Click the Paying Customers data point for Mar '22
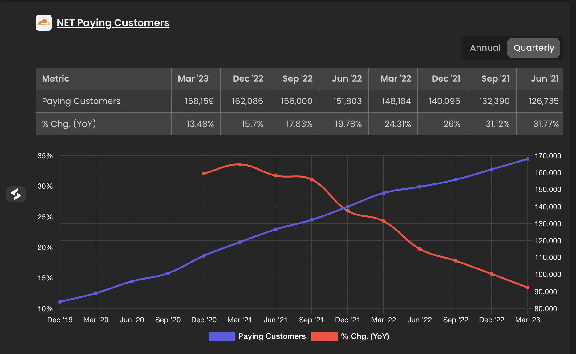Screen dimensions: 576x354 coord(384,193)
